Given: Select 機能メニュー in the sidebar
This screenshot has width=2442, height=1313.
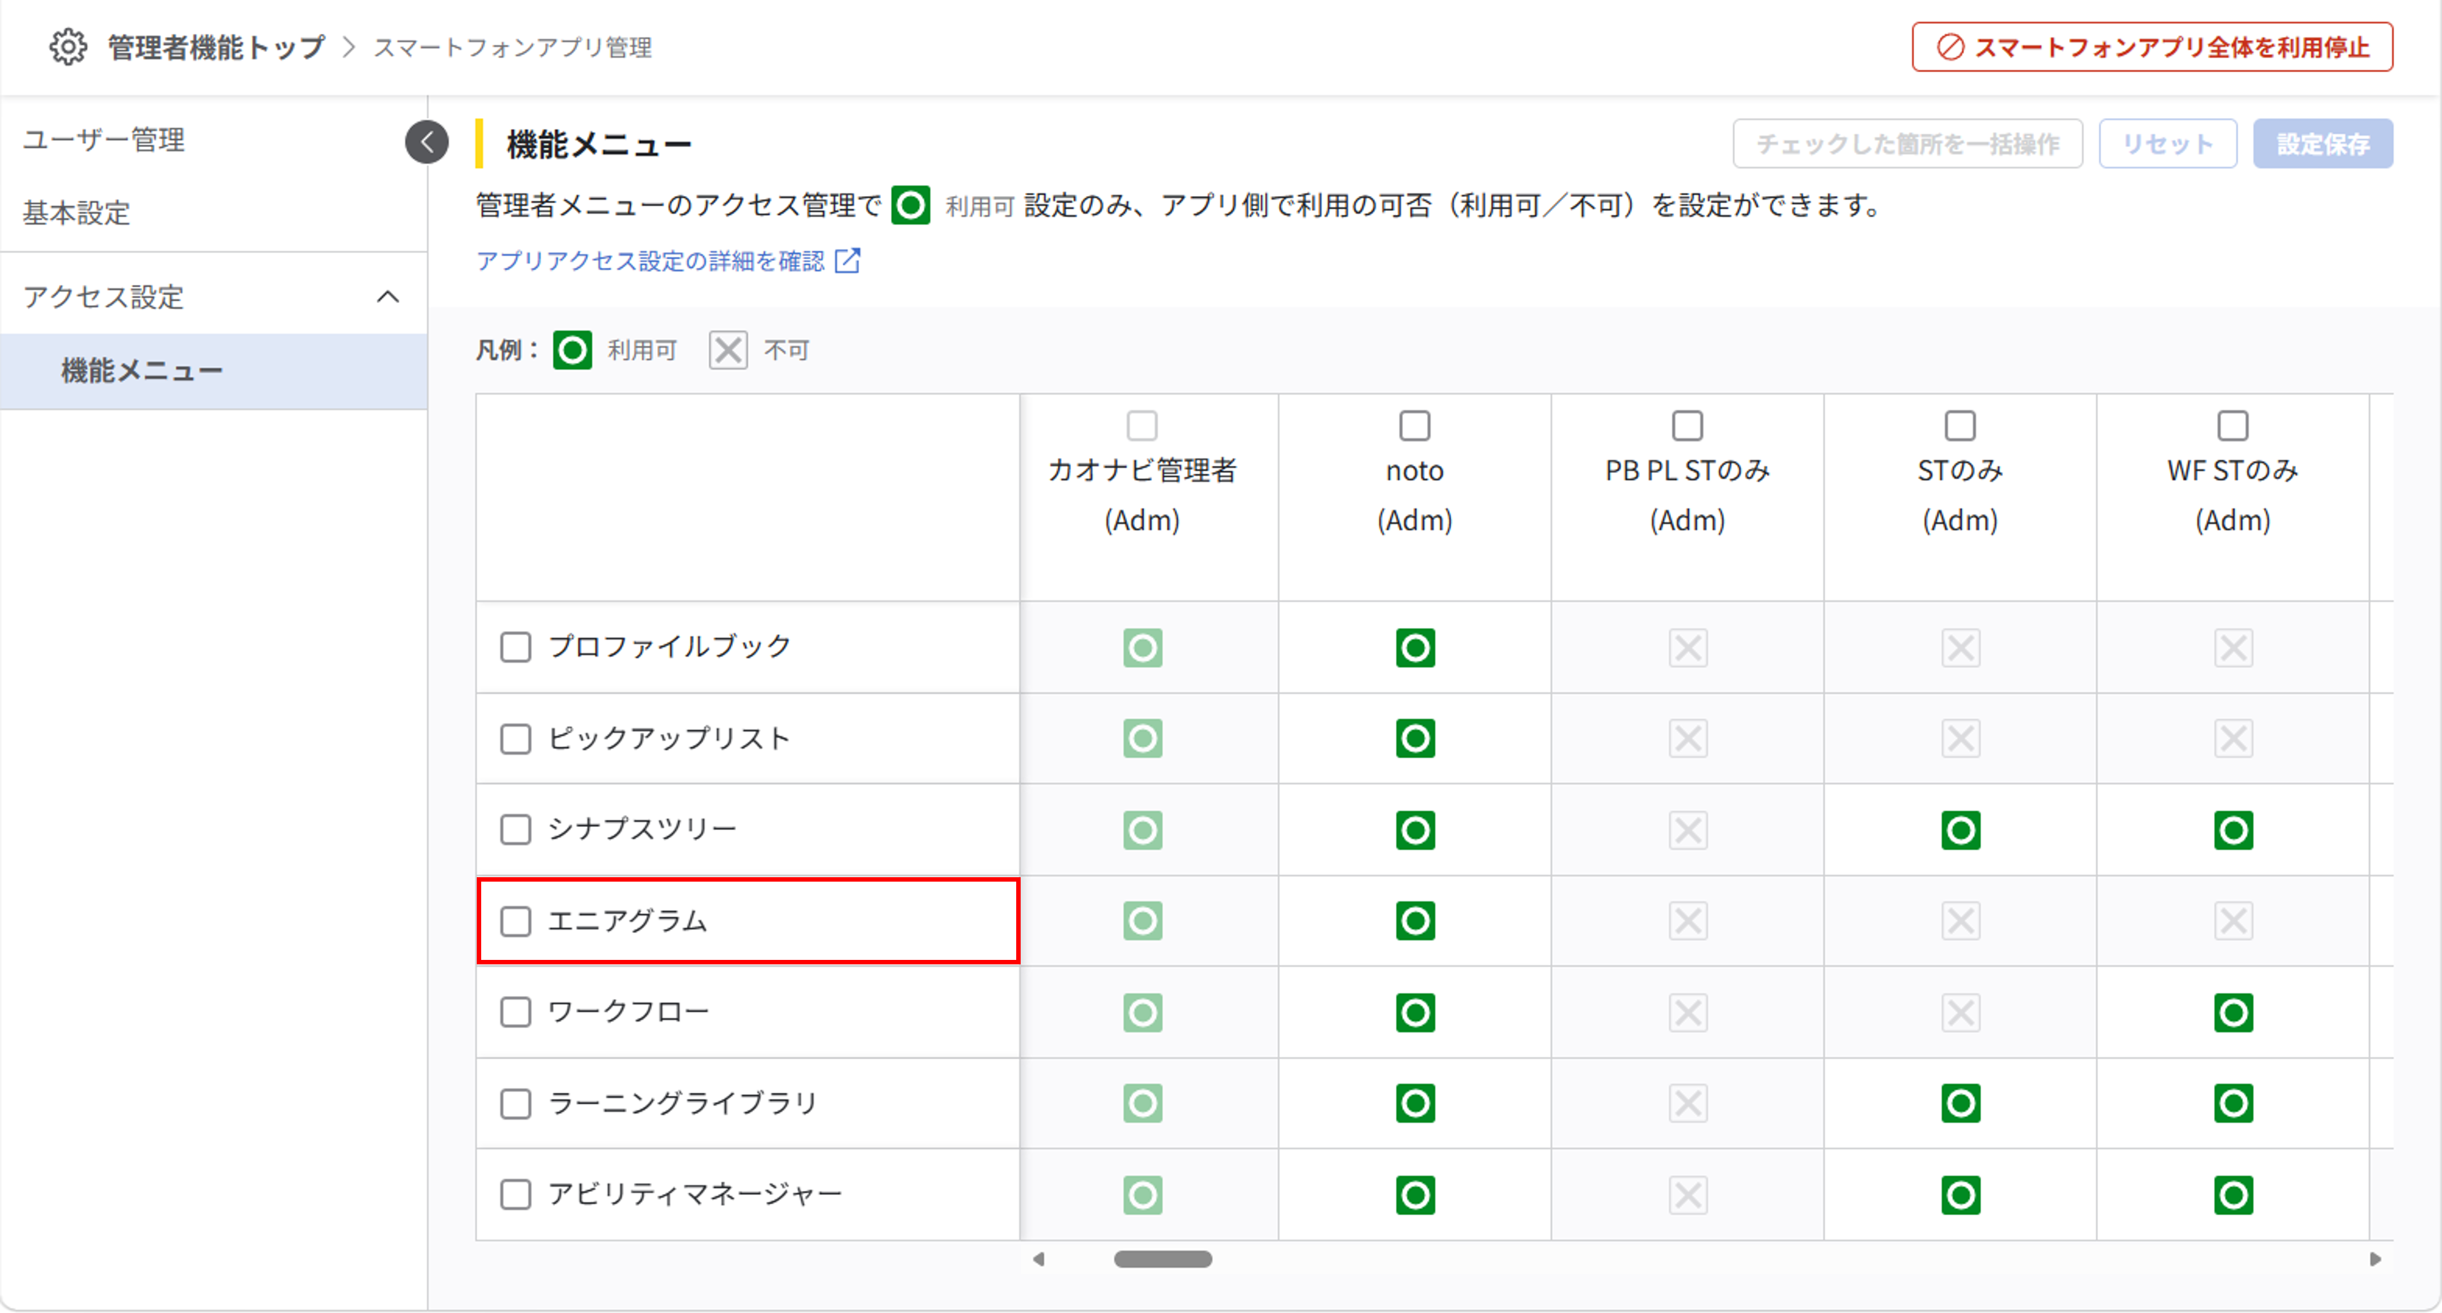Looking at the screenshot, I should 214,371.
